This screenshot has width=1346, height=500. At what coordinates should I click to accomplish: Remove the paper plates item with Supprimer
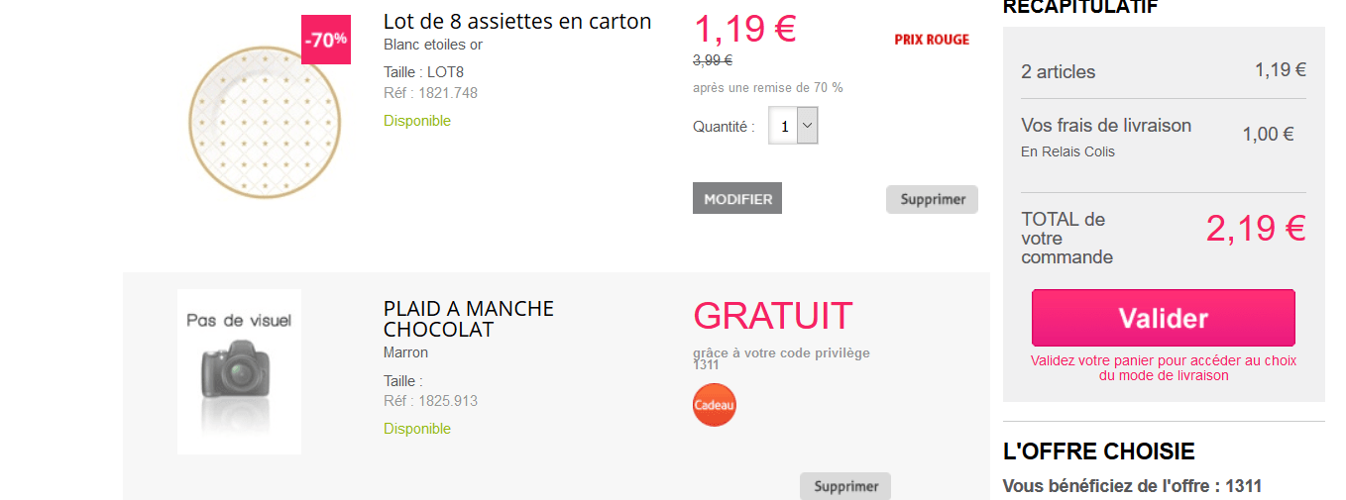pos(932,199)
